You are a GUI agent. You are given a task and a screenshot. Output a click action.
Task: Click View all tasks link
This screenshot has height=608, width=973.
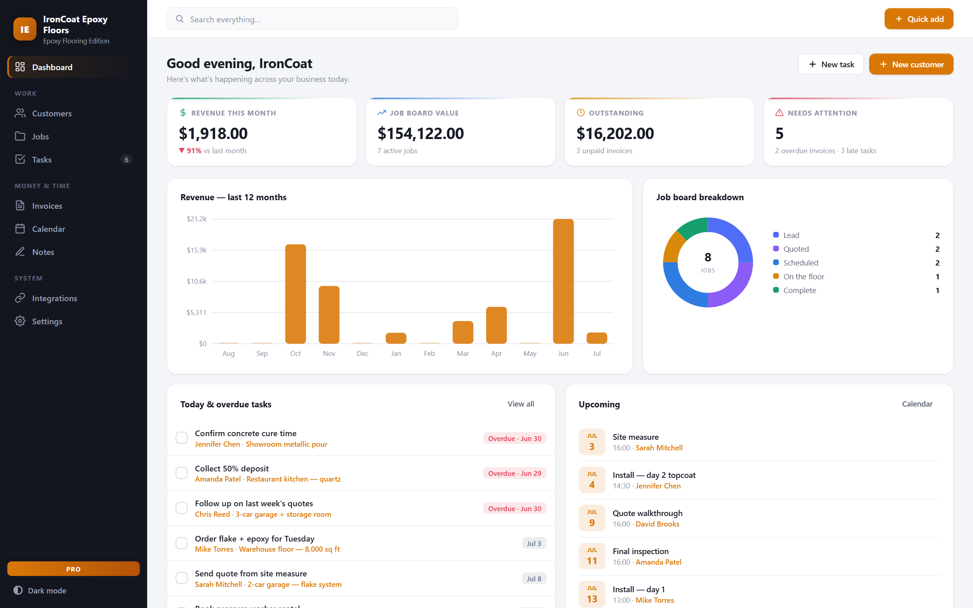(x=521, y=404)
